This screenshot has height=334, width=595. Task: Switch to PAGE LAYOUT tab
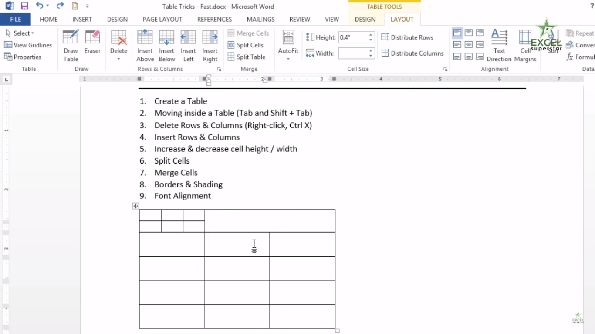[x=162, y=20]
